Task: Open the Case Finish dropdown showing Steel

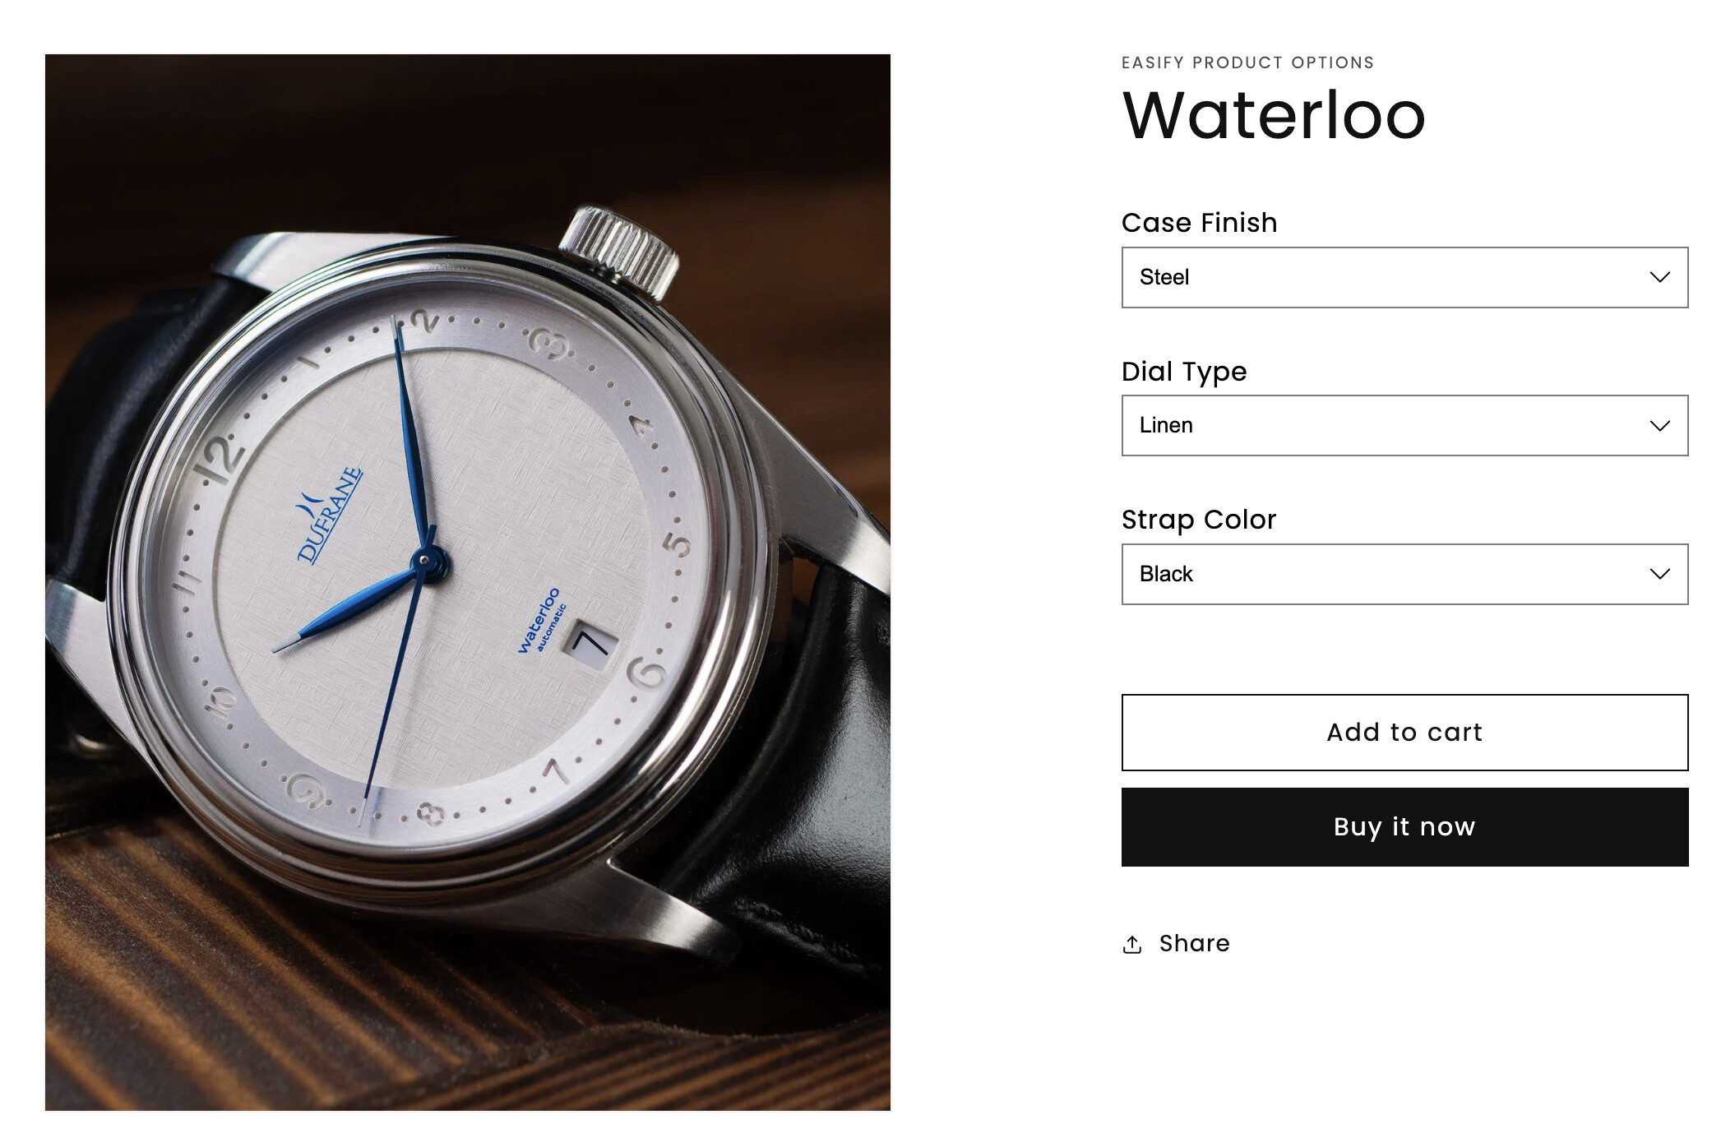Action: point(1404,277)
